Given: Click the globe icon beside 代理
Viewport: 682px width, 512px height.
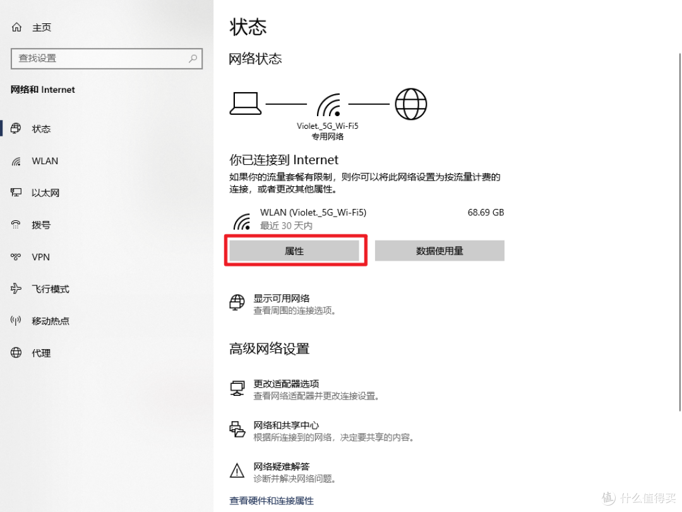Looking at the screenshot, I should tap(16, 352).
